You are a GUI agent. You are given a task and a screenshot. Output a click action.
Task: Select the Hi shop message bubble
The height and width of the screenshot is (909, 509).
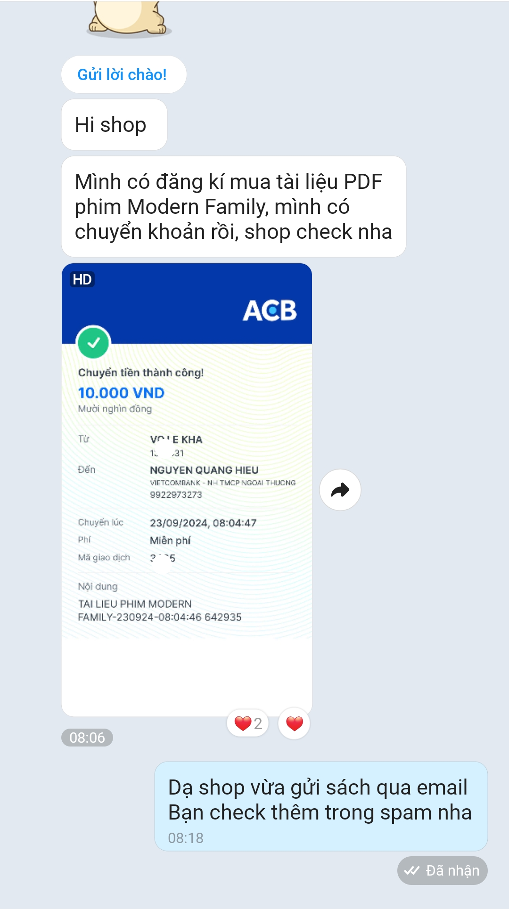[115, 125]
